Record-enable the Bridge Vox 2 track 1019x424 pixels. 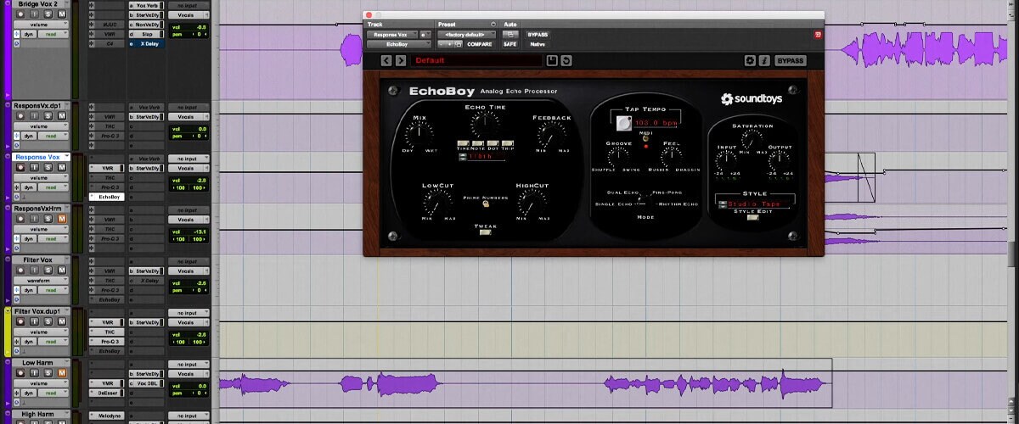tap(20, 14)
